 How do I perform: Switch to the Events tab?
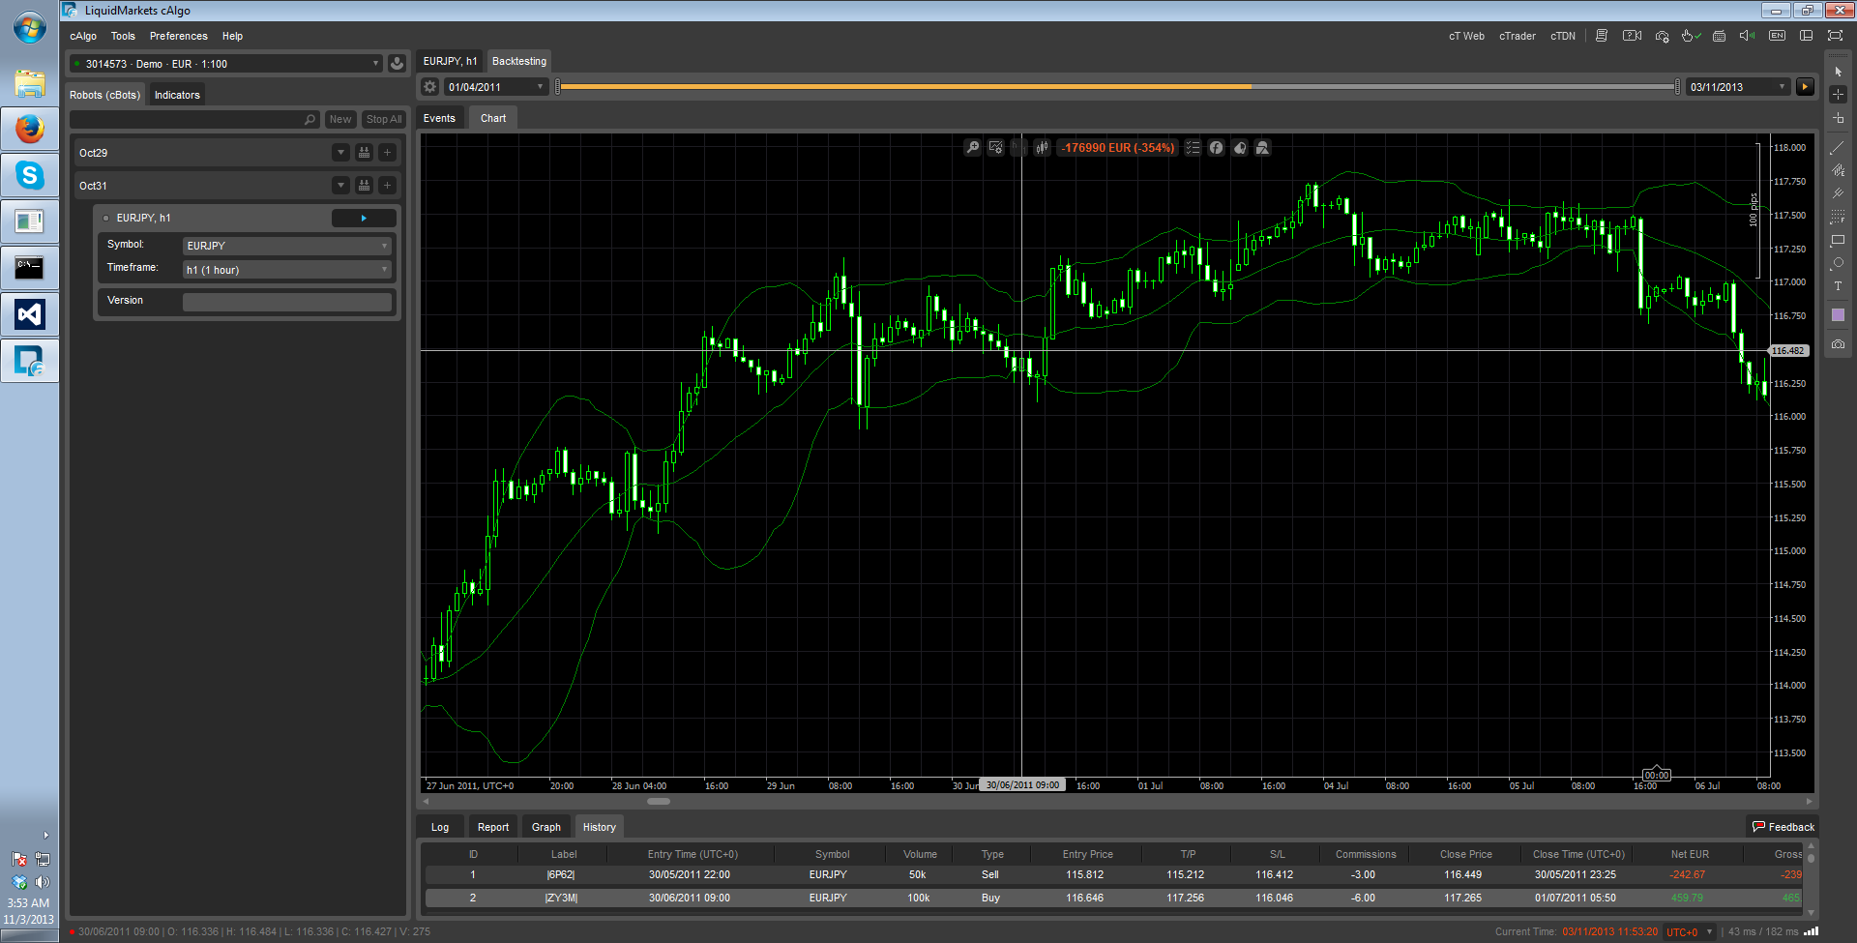click(439, 118)
